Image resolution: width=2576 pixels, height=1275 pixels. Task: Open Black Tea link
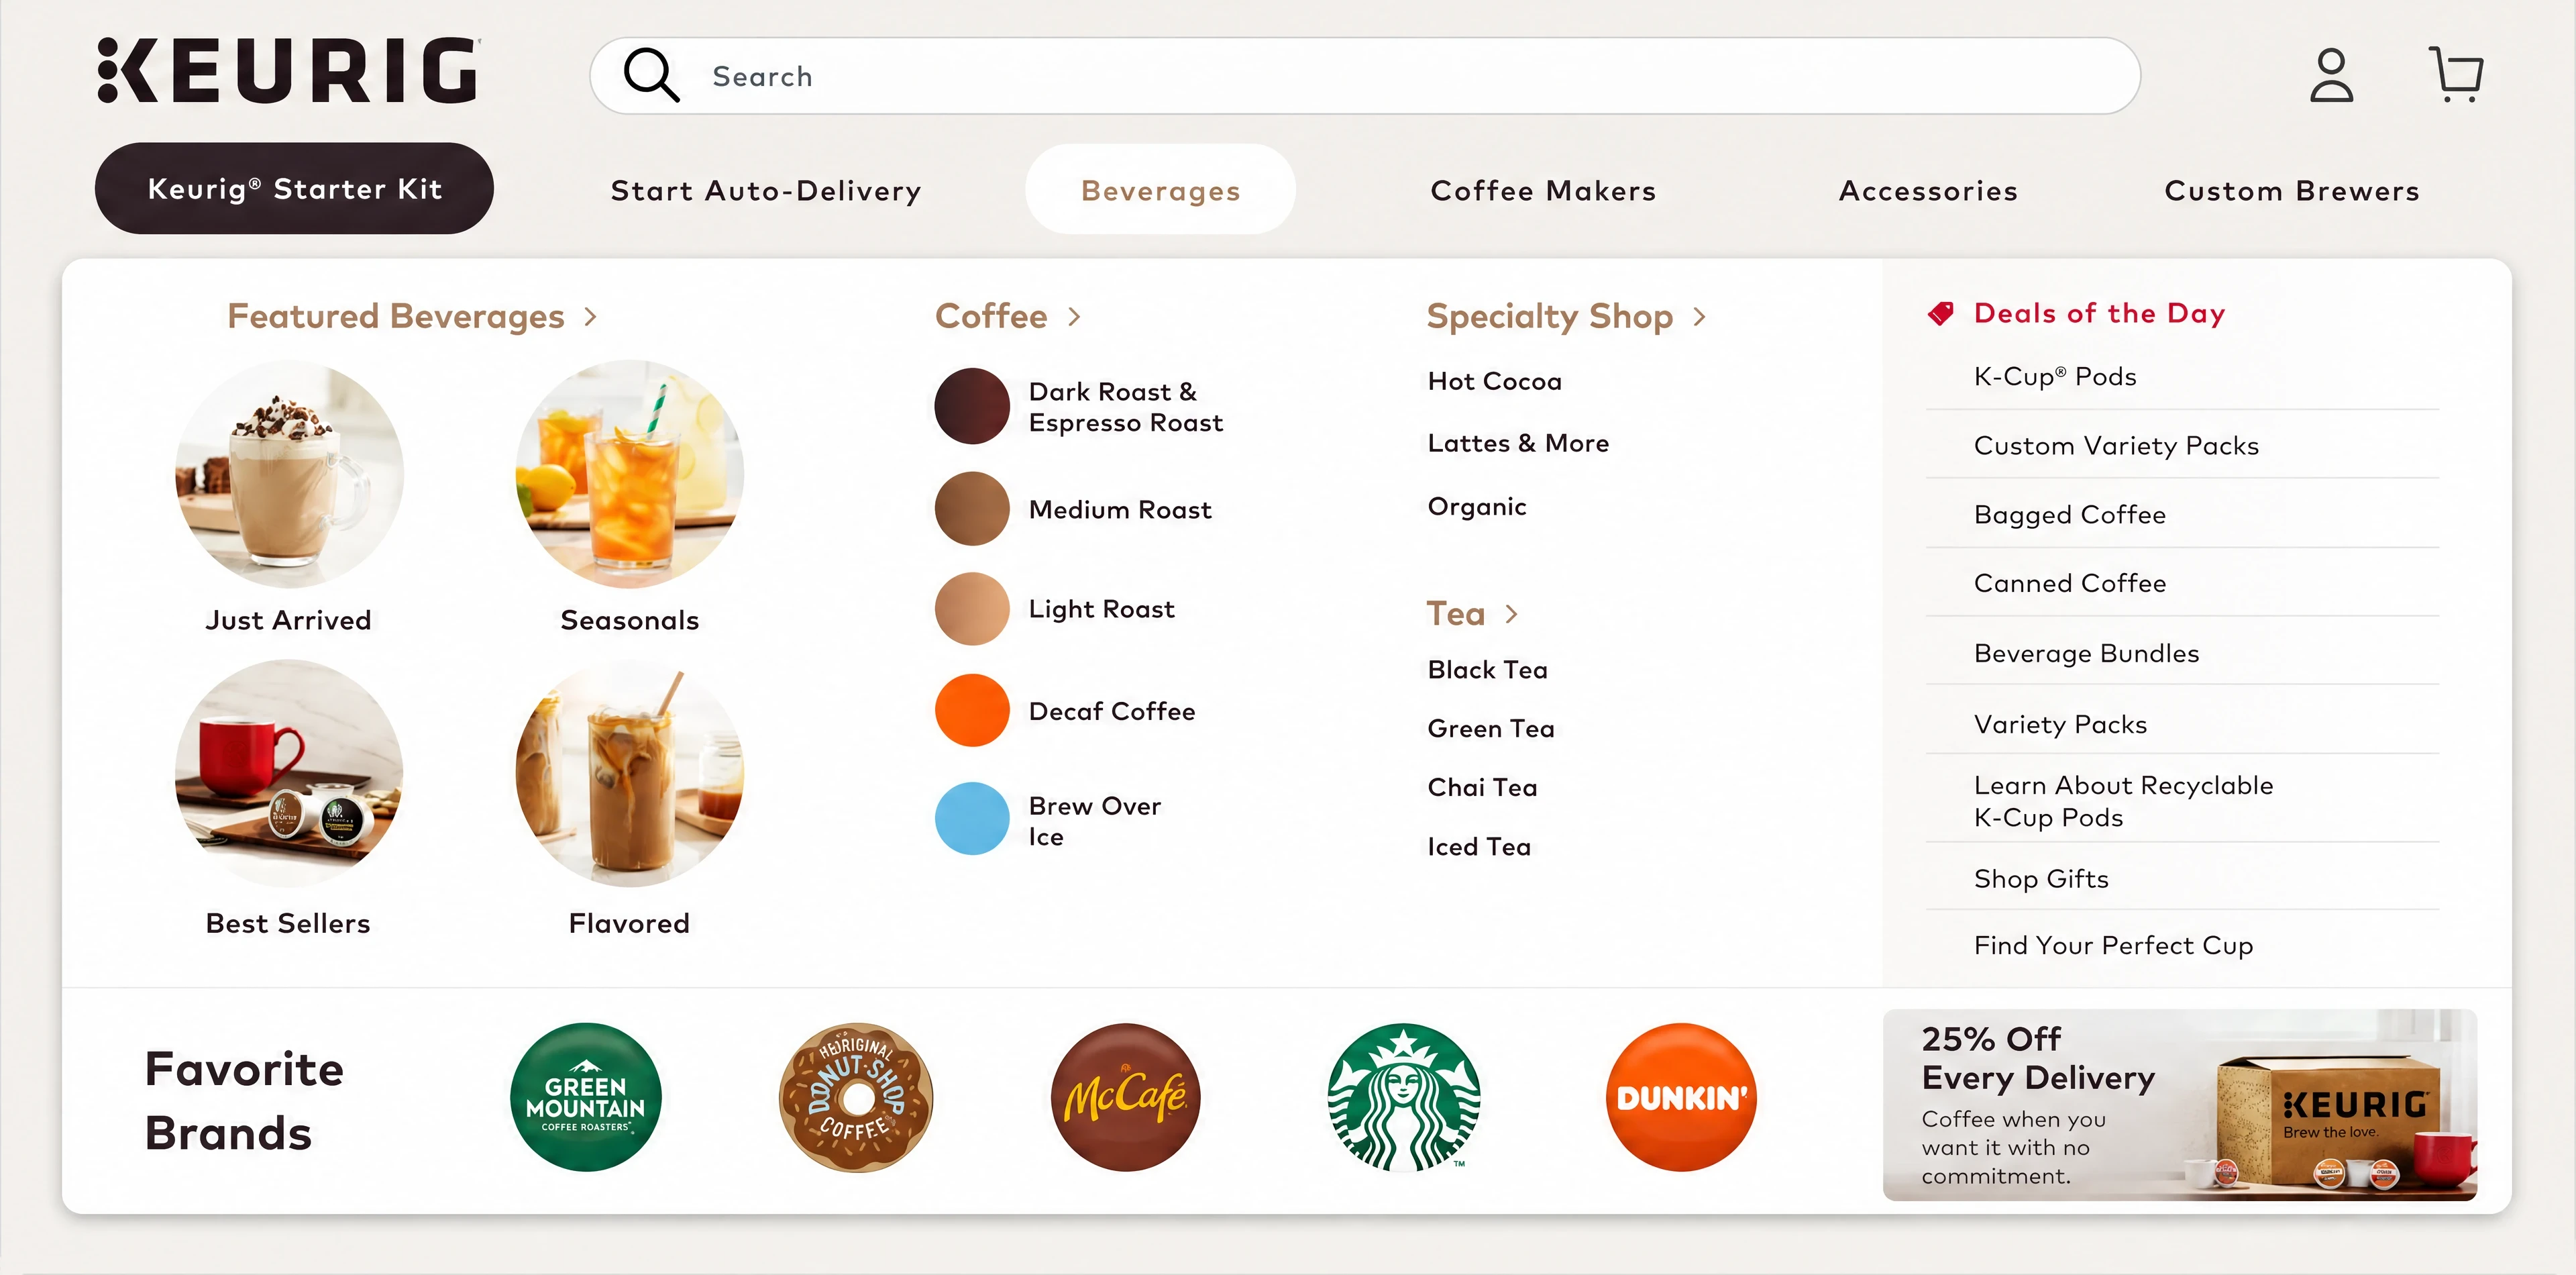click(1488, 669)
